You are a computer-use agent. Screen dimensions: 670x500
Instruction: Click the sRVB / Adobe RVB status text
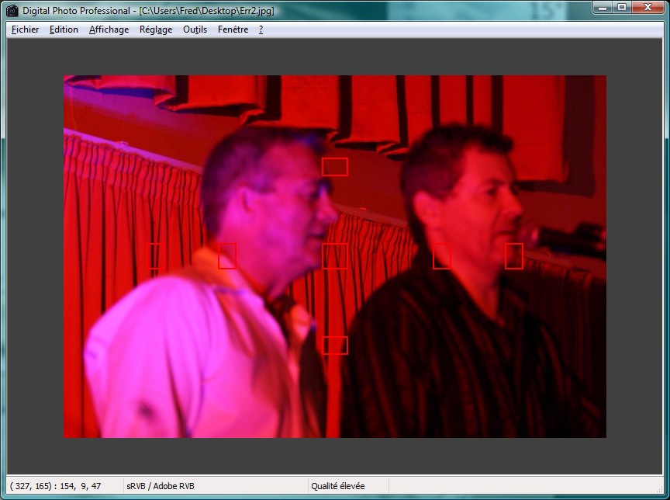161,486
